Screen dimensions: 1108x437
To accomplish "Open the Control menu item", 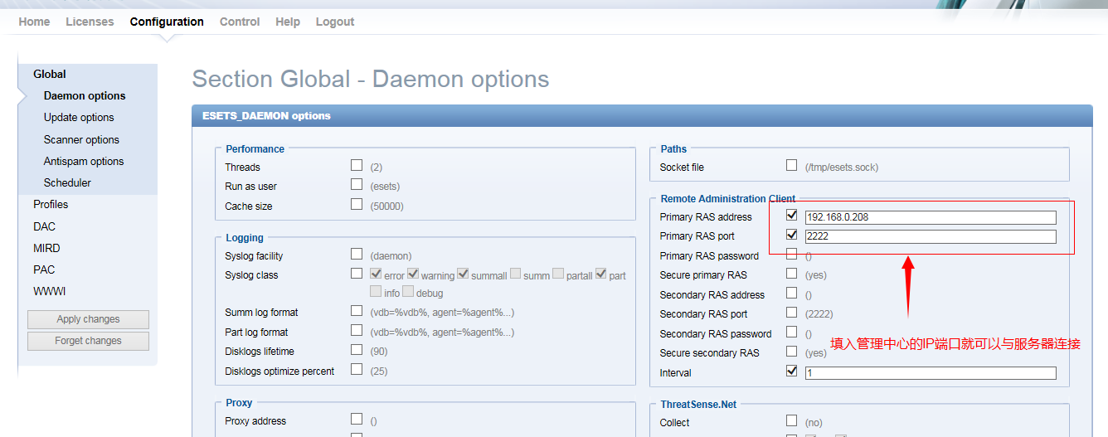I will click(x=240, y=22).
